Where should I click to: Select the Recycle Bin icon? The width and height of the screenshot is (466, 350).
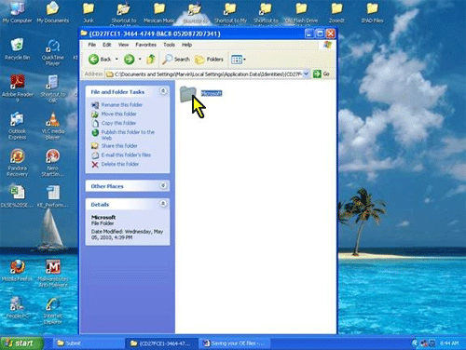(18, 49)
